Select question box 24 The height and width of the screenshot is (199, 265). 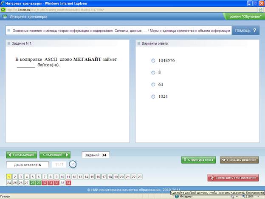coord(9,183)
